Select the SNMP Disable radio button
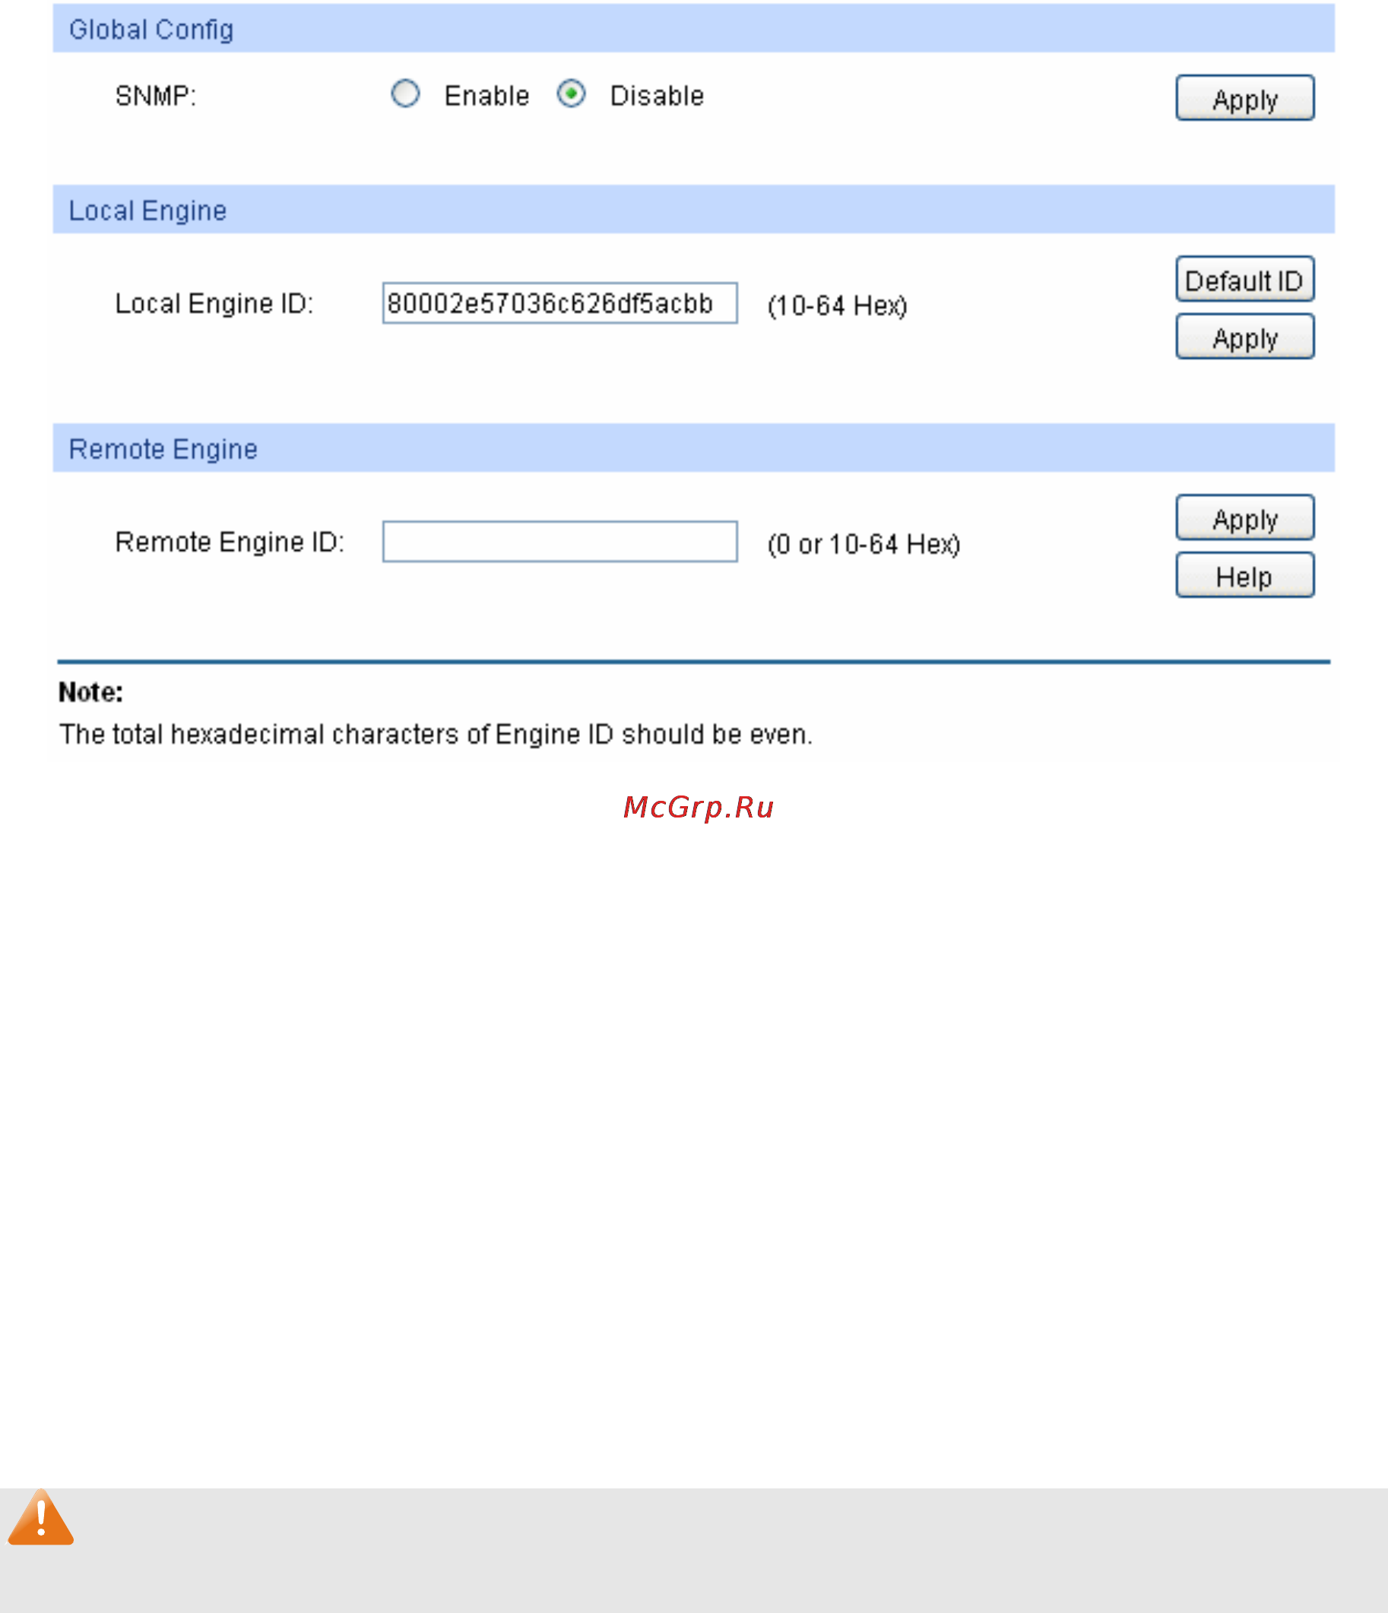Viewport: 1388px width, 1613px height. pos(571,94)
